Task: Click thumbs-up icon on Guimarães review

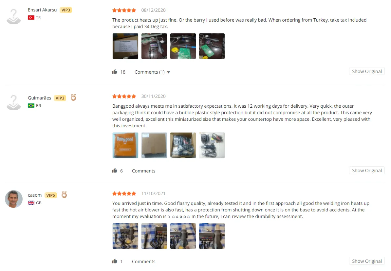Action: point(115,171)
